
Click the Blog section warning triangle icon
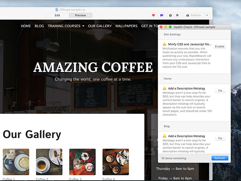[164, 136]
